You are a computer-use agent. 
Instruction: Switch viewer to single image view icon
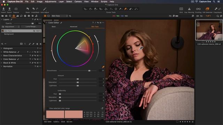click(x=48, y=16)
